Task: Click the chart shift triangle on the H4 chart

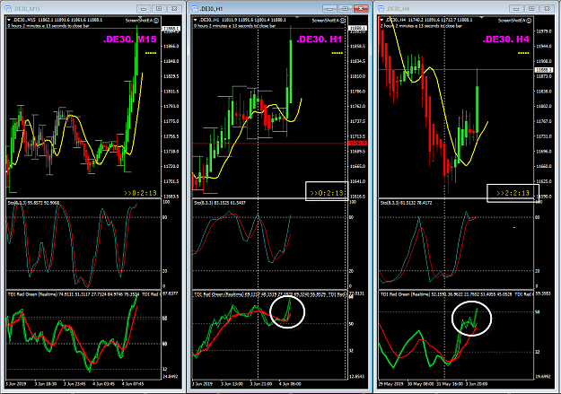Action: point(482,17)
